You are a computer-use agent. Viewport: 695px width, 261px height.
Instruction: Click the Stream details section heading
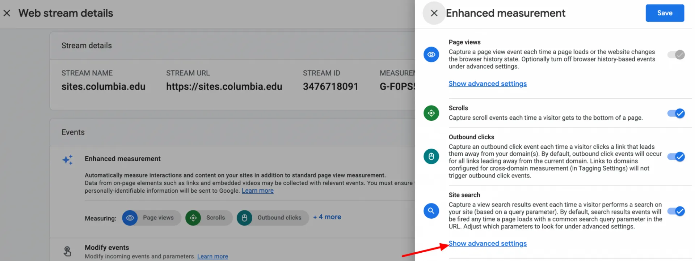point(87,46)
